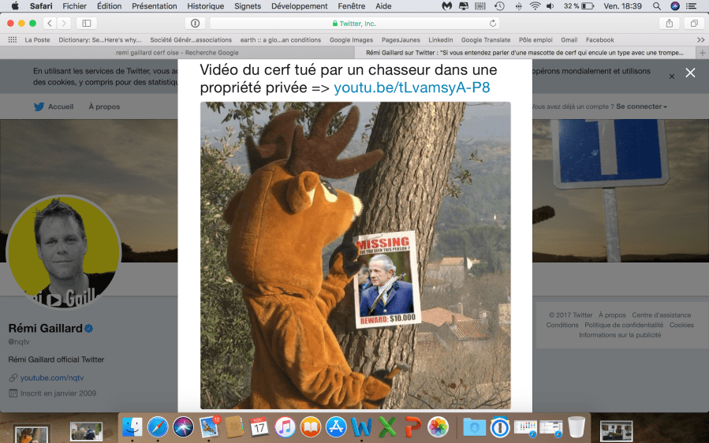Open the favorites grid icon in bookmarks bar
The width and height of the screenshot is (709, 443).
tap(12, 39)
